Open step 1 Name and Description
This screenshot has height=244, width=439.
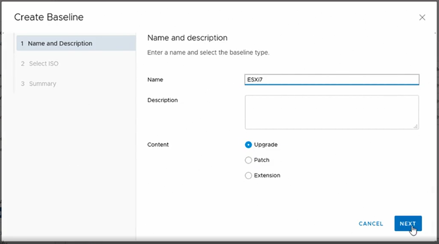[x=76, y=43]
